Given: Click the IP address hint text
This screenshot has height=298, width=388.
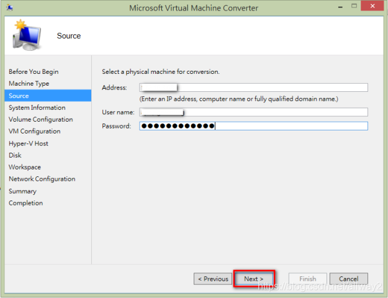Looking at the screenshot, I should tap(239, 99).
